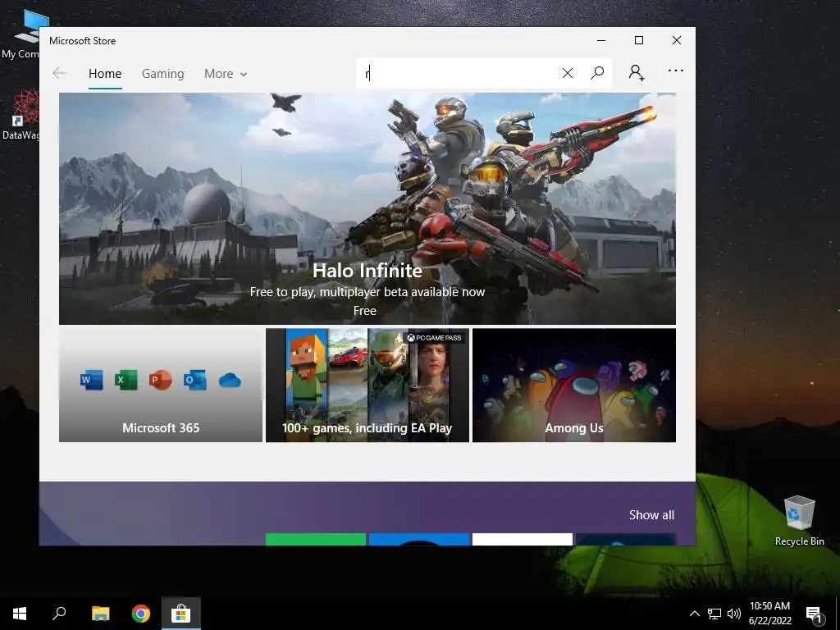Expand the More dropdown
This screenshot has height=630, width=840.
click(226, 74)
